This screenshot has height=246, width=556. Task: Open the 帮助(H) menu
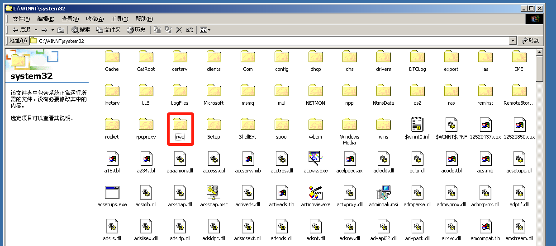144,19
